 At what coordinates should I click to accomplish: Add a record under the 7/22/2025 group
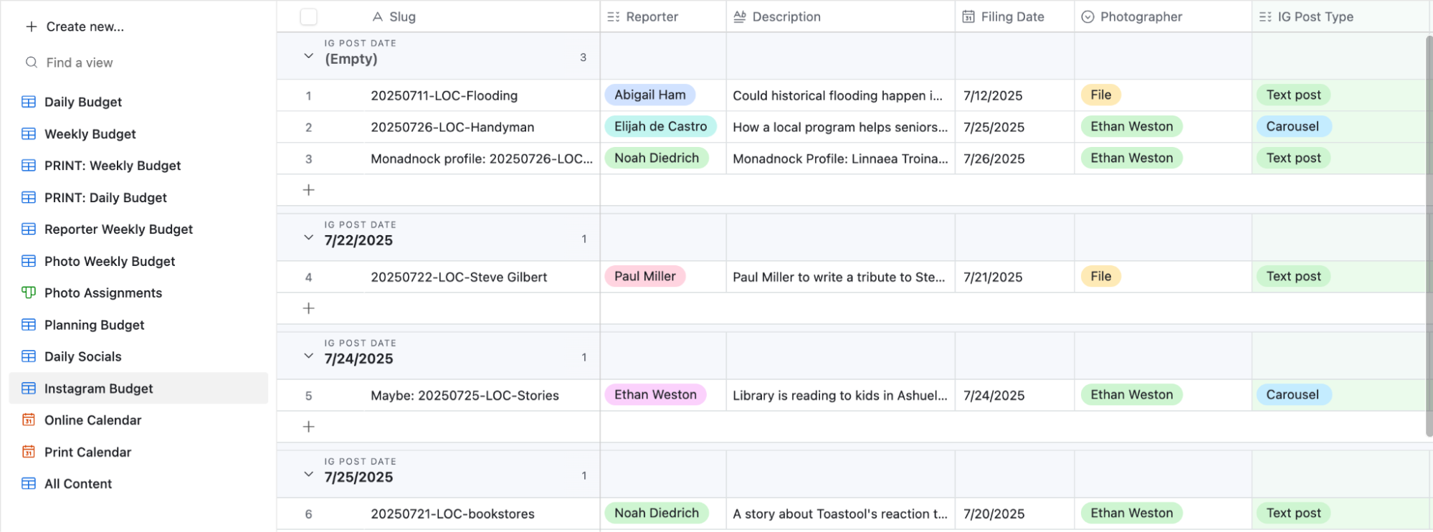click(x=309, y=308)
